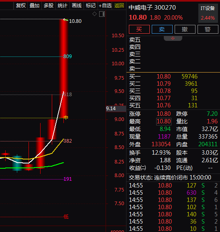Select the trade row with volume 127
The width and height of the screenshot is (220, 232).
pos(173,186)
